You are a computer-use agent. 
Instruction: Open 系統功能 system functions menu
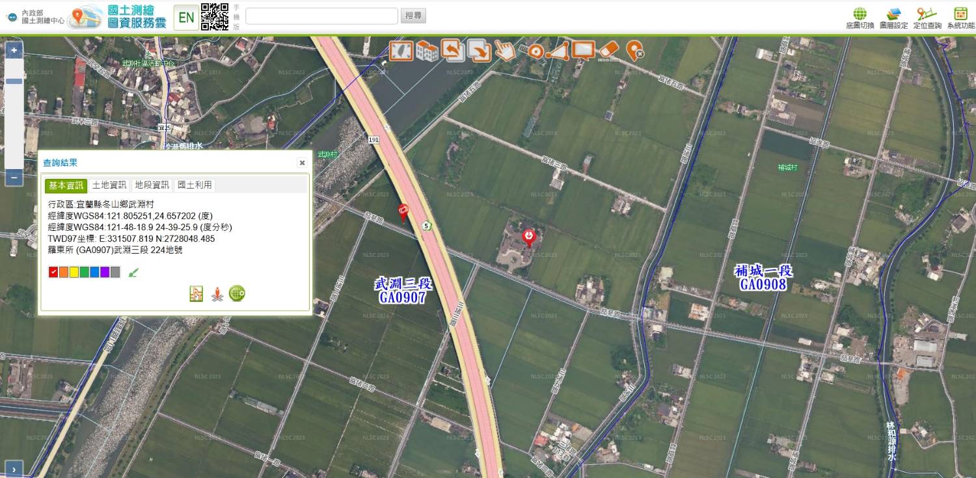click(x=960, y=18)
